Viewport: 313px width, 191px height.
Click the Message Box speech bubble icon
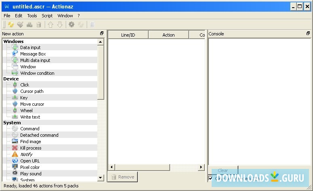15,53
